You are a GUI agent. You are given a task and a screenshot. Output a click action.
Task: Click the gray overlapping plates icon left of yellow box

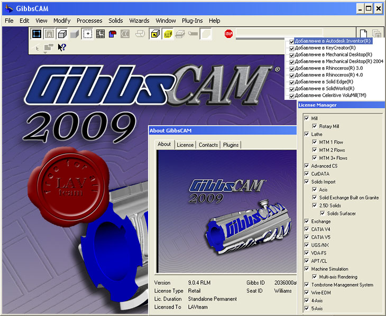tap(140, 34)
